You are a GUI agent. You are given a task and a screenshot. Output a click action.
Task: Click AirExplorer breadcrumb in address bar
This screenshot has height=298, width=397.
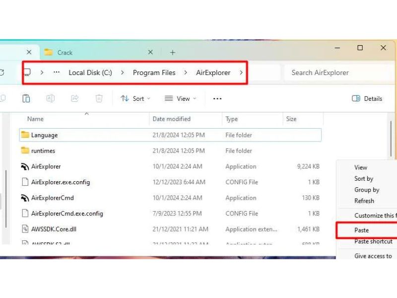click(x=213, y=73)
